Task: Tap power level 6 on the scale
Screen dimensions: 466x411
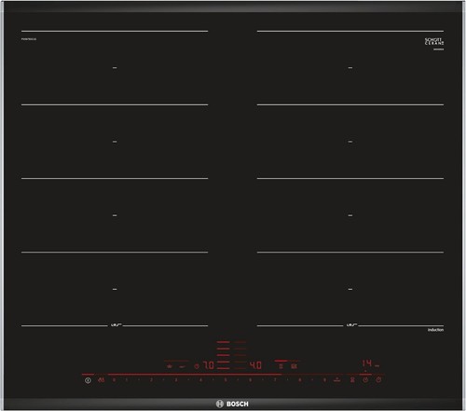Action: 250,379
